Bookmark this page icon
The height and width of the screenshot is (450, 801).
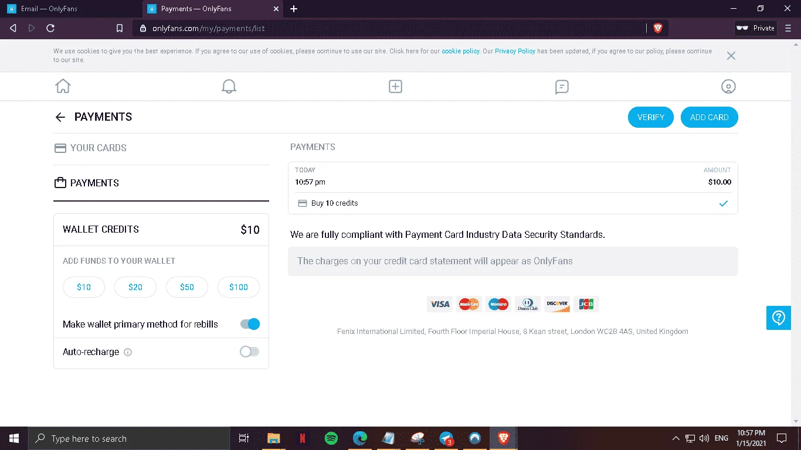point(120,28)
